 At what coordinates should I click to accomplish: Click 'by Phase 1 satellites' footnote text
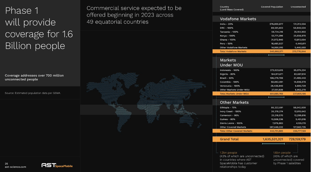287,163
